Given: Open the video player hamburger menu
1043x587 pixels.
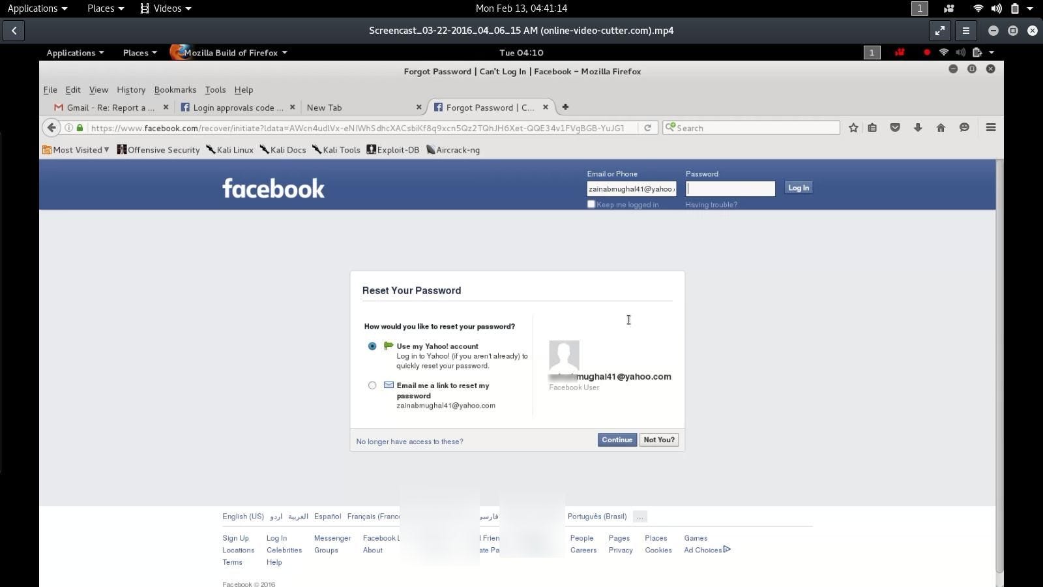Looking at the screenshot, I should tap(966, 31).
